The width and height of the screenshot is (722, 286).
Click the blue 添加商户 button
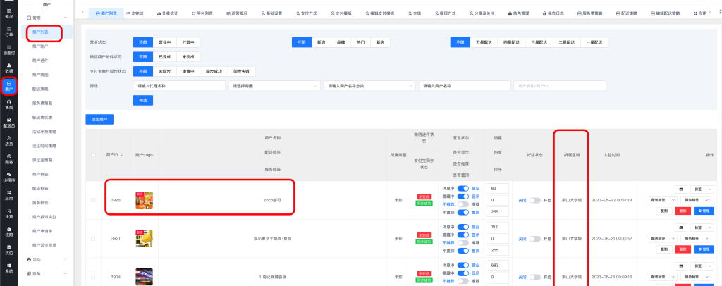[x=99, y=119]
